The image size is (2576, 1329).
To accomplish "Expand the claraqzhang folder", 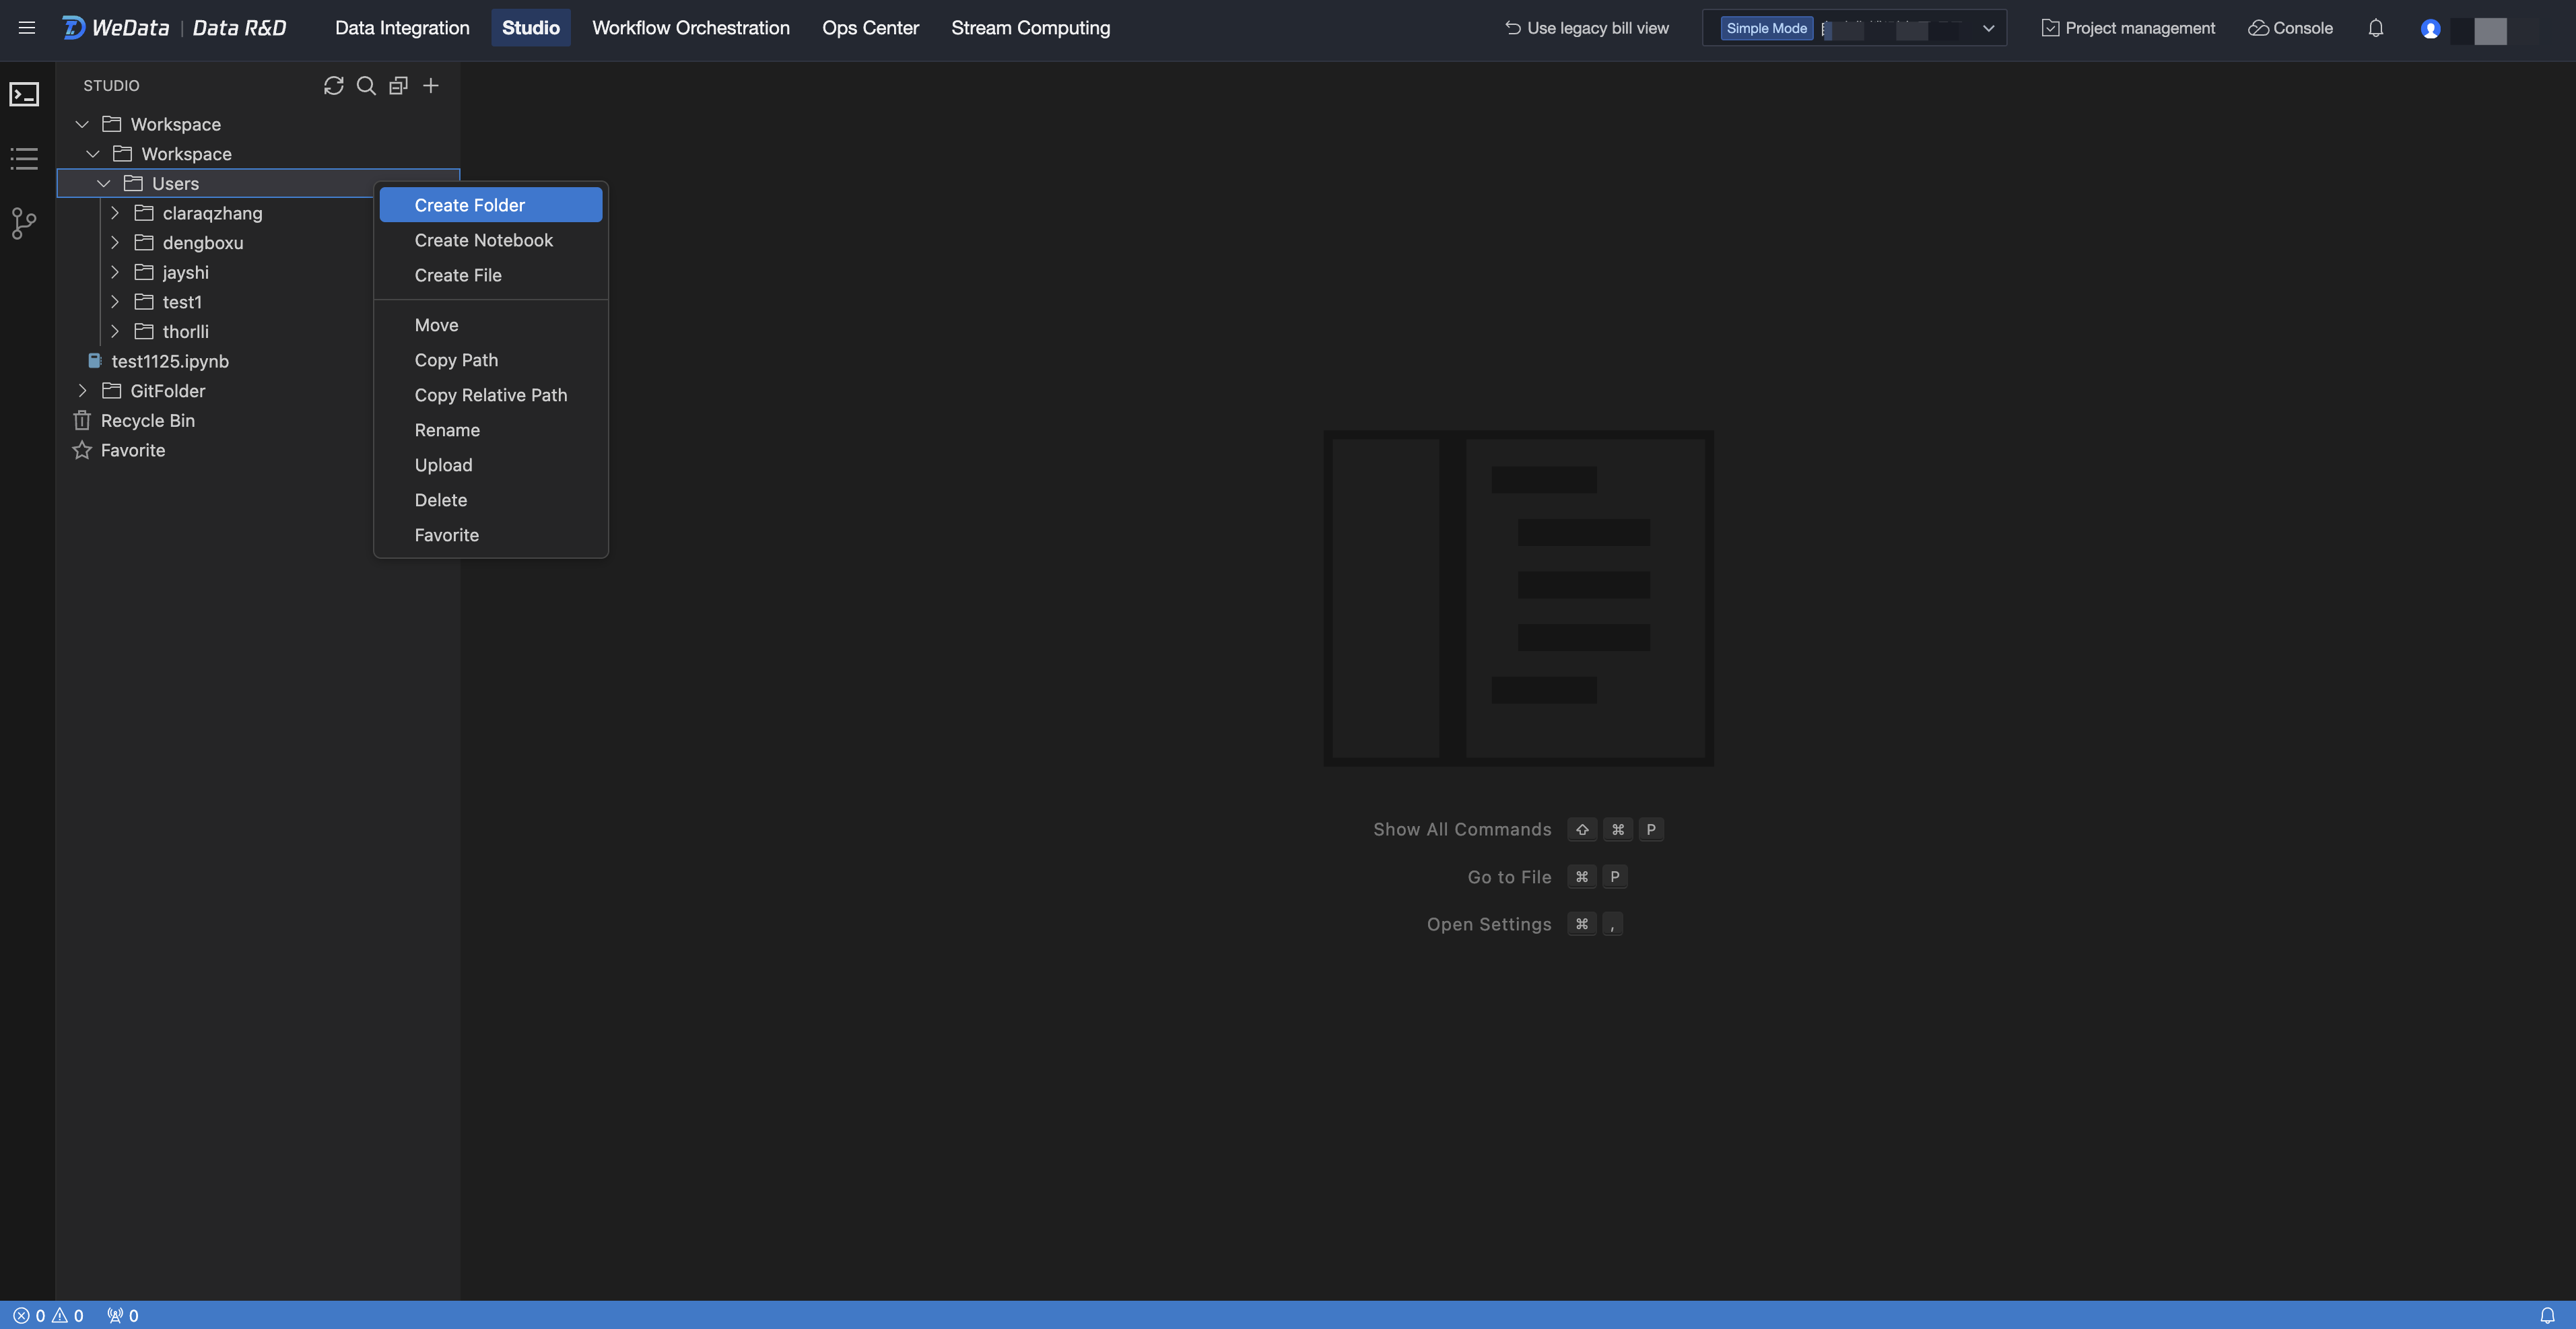I will [115, 213].
